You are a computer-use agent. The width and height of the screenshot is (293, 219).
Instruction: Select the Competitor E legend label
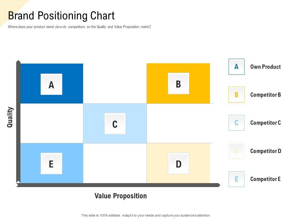265,179
